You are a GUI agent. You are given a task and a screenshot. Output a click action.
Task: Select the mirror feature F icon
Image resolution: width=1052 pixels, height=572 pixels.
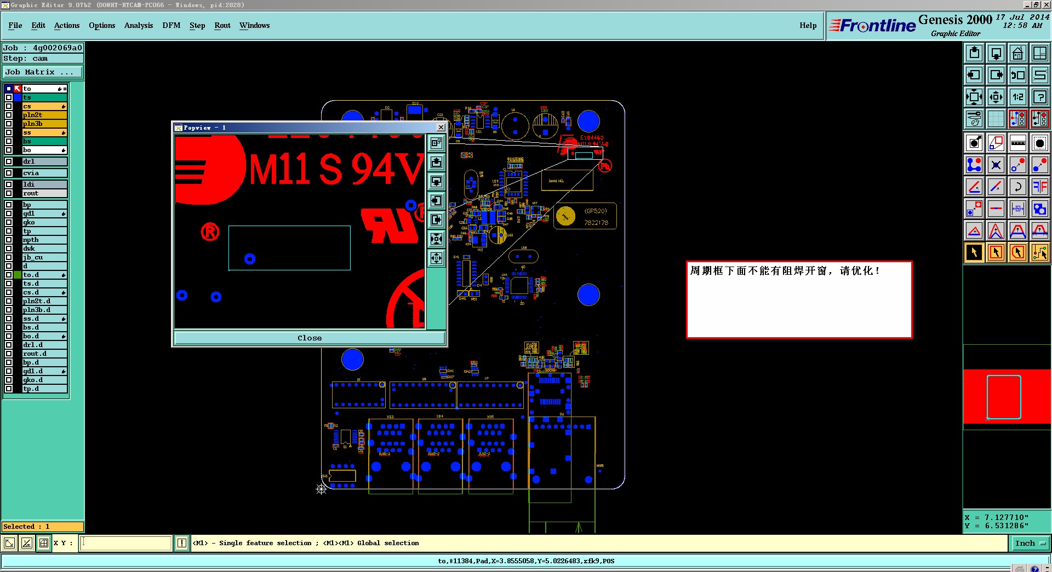click(x=1040, y=187)
